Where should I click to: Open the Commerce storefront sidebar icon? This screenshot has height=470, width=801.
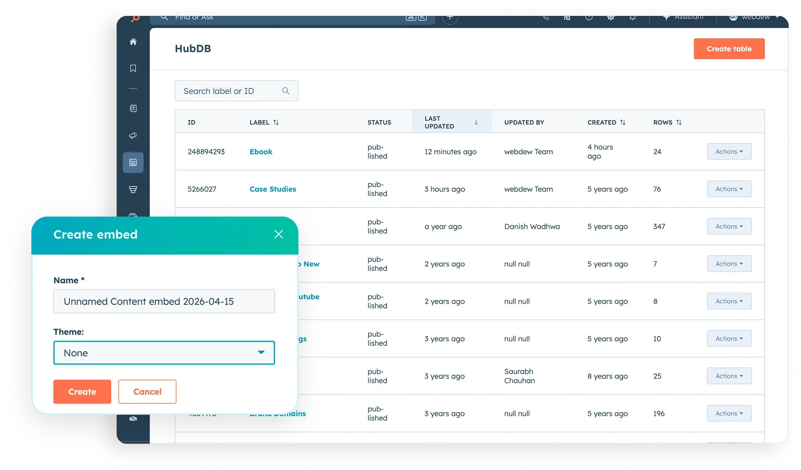pos(133,189)
